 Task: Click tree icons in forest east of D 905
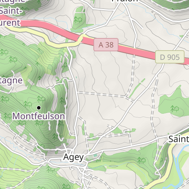(x=175, y=109)
